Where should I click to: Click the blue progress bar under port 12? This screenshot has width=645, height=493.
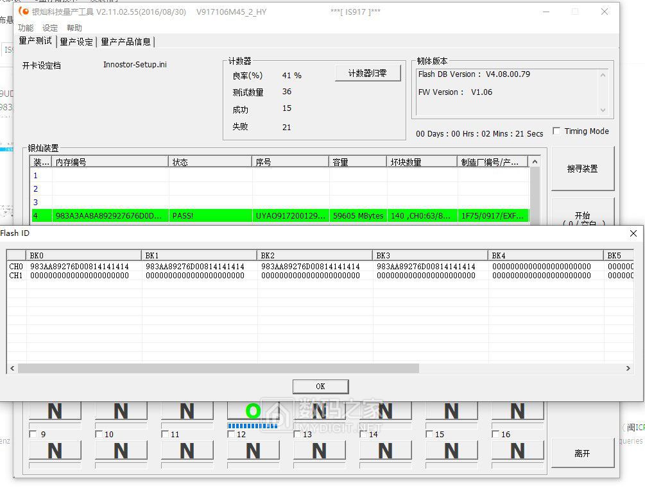point(253,424)
